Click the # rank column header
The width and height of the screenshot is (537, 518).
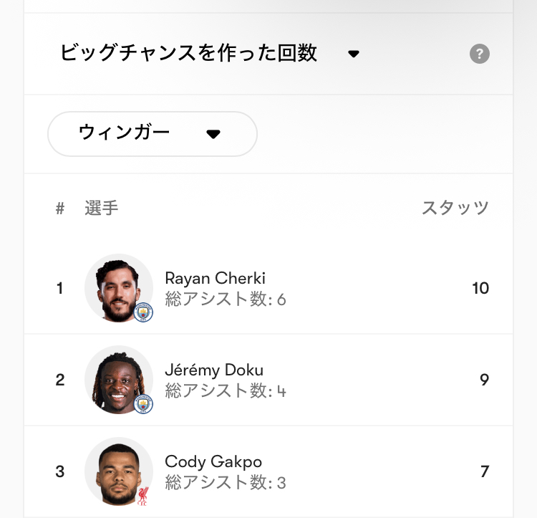click(60, 208)
